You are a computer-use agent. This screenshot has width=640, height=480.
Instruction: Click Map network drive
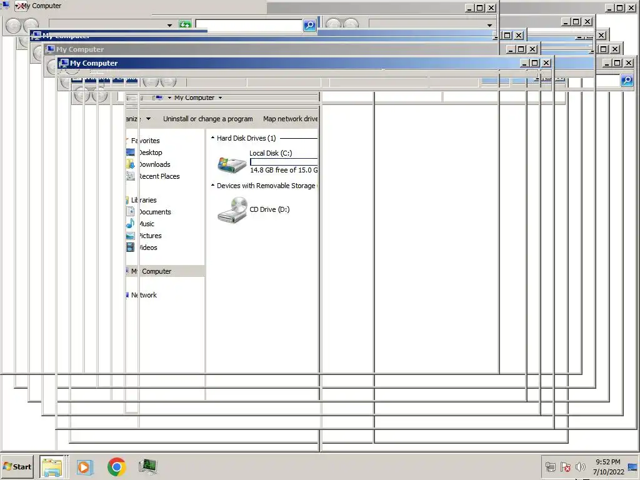click(290, 119)
